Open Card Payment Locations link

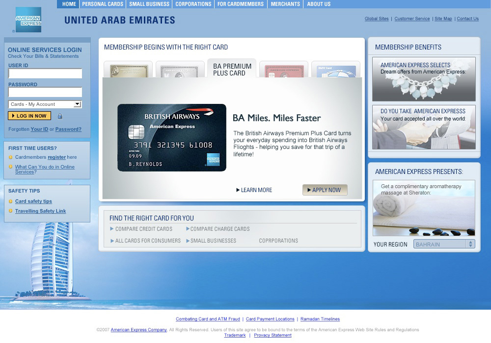[x=270, y=319]
